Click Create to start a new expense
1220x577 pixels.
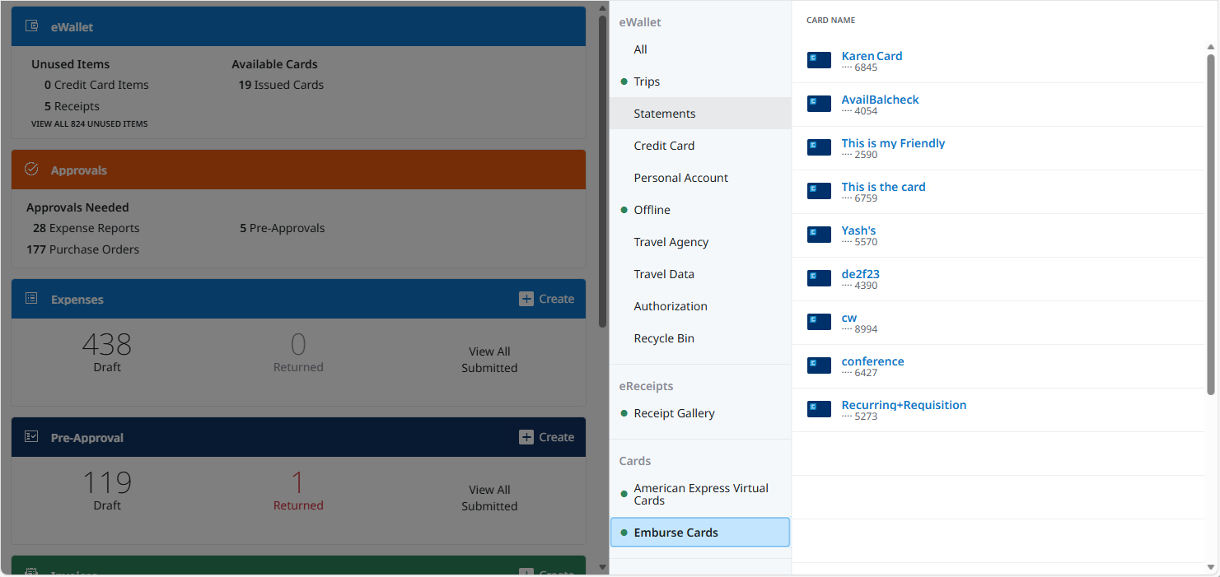[x=547, y=299]
